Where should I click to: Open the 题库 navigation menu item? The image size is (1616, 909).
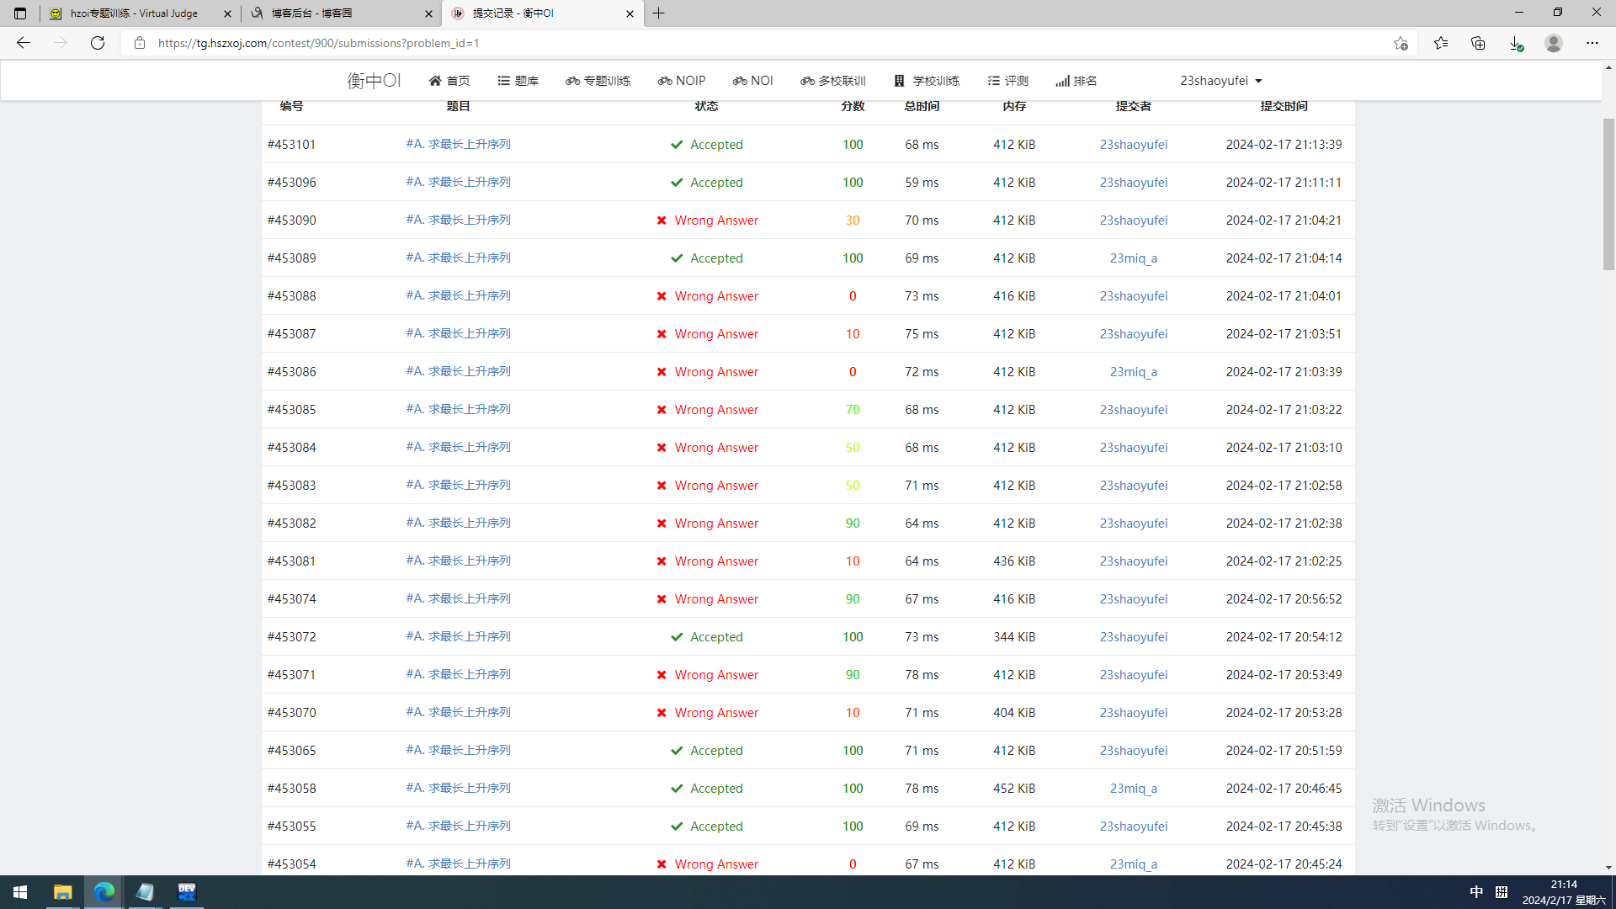point(518,81)
